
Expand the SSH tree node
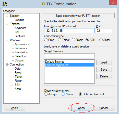(12, 85)
